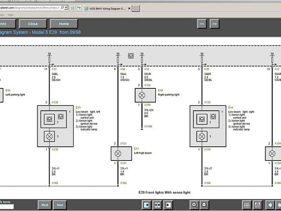Click the zoom out magnifier icon
Viewport: 281px width, 211px height.
point(204,205)
